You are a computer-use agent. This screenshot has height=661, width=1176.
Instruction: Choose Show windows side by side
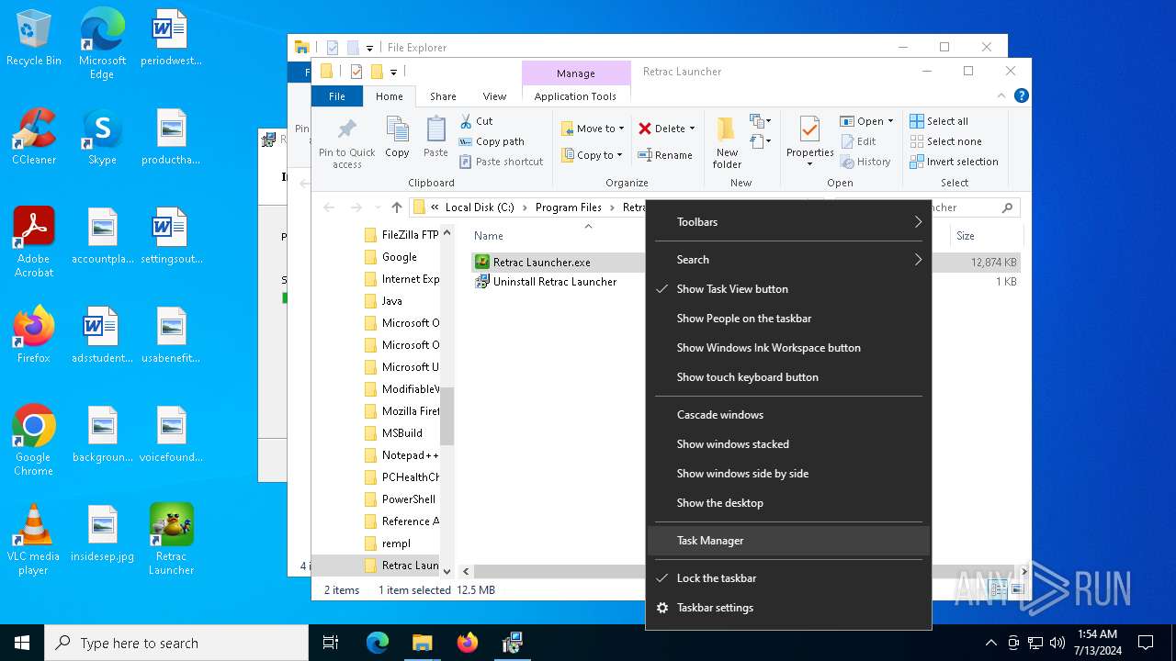(788, 474)
